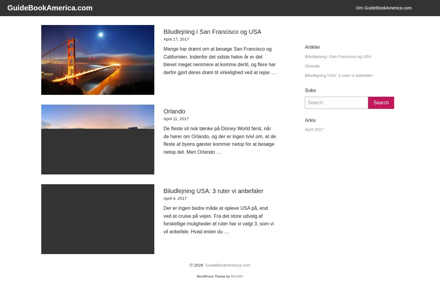The height and width of the screenshot is (305, 440).
Task: Follow the footer GuideBookAmerica.com link
Action: (x=228, y=265)
